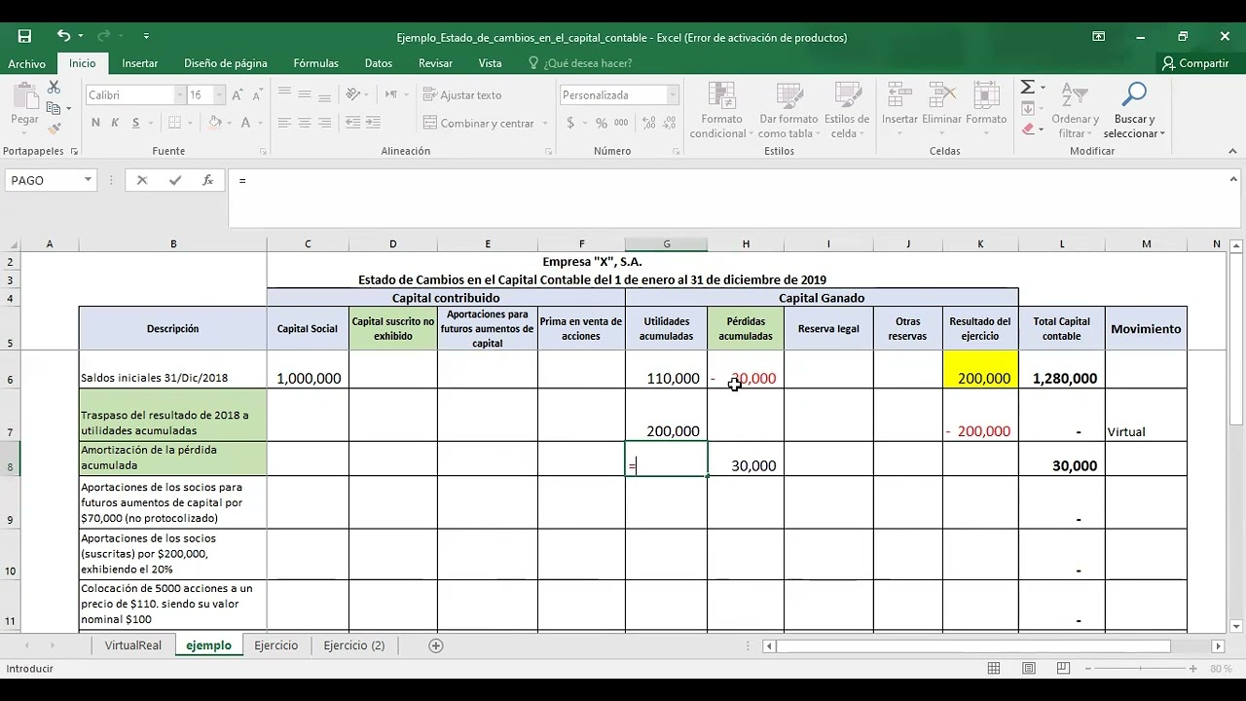Switch to the Revisar ribbon tab
Viewport: 1246px width, 701px height.
435,63
